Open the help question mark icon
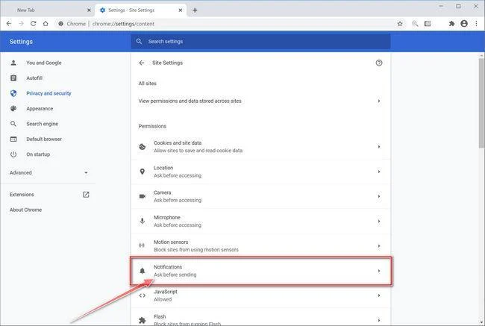The width and height of the screenshot is (485, 326). coord(379,63)
